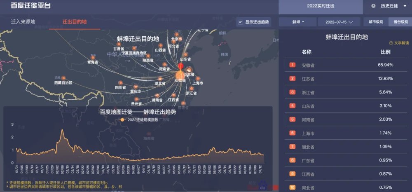412x192 pixels.
Task: Open the 2022实时迁徙 tab
Action: pos(321,6)
